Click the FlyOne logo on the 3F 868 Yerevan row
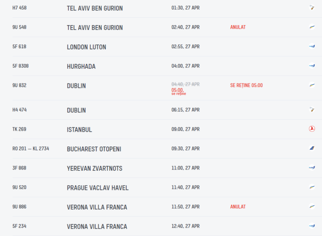 pos(312,167)
